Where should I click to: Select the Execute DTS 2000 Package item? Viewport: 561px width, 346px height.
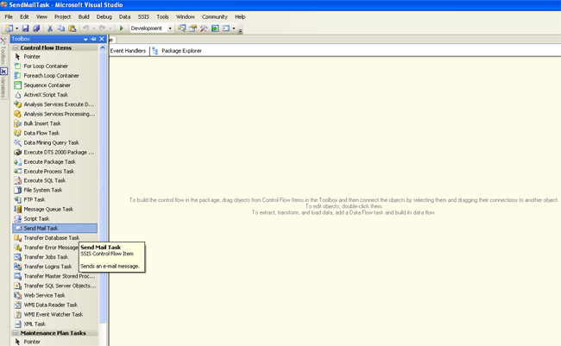(54, 153)
